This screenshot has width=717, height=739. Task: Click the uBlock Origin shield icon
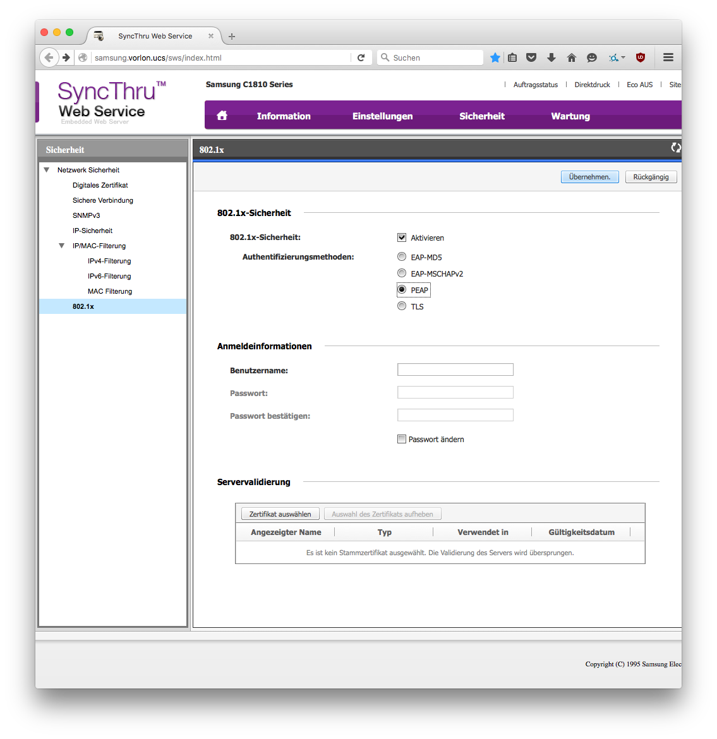point(640,57)
